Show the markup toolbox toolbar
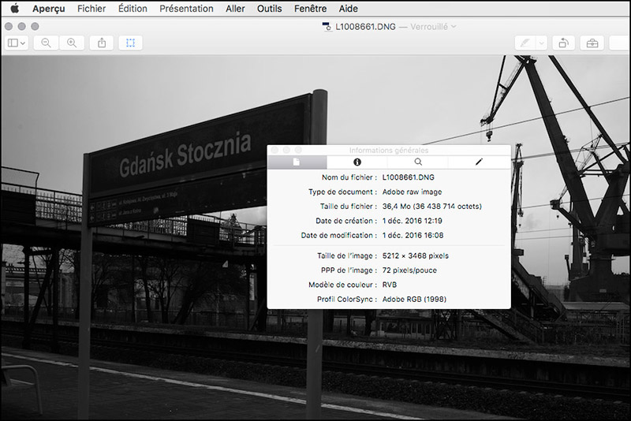This screenshot has height=421, width=631. coord(592,43)
